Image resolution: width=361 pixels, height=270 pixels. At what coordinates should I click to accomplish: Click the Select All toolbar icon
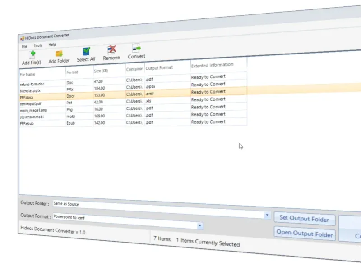(x=86, y=51)
